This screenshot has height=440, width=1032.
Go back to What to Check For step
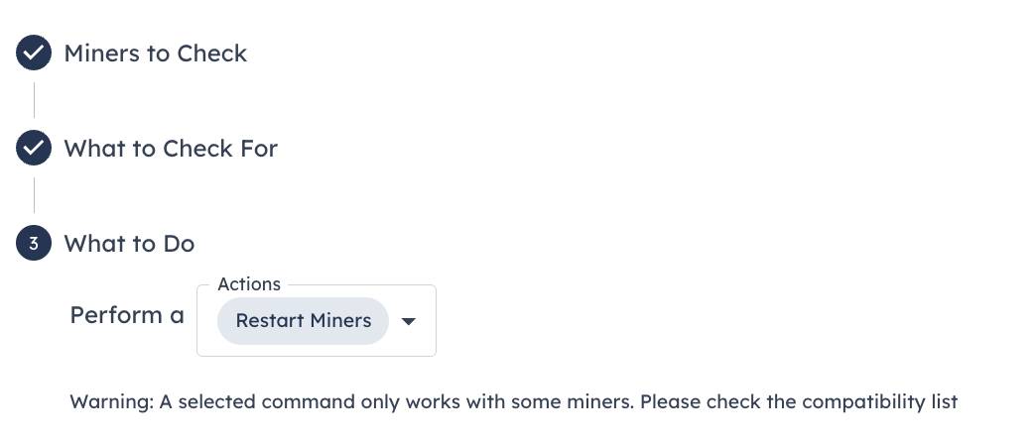[x=171, y=149]
